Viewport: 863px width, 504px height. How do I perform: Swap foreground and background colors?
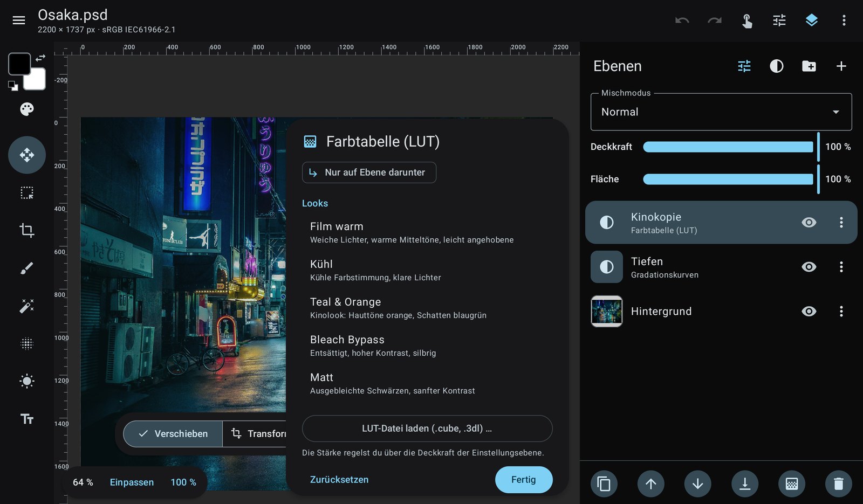point(40,58)
